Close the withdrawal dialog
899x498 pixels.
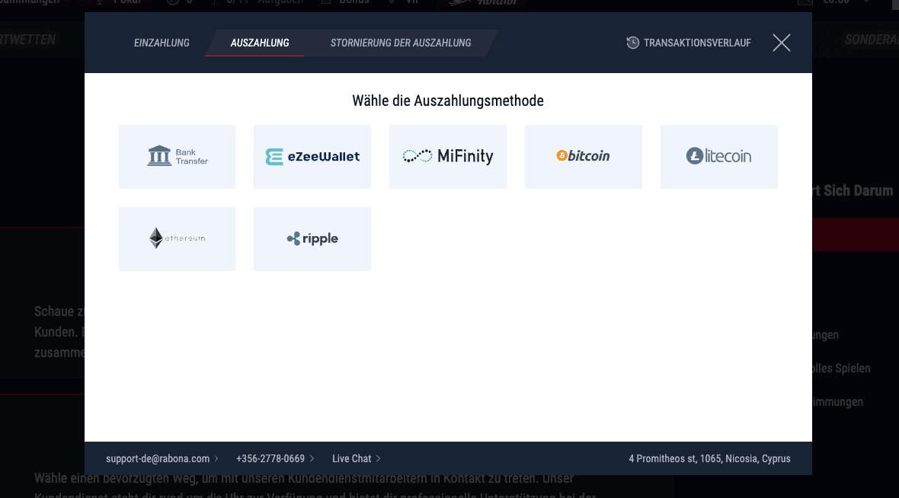tap(781, 43)
